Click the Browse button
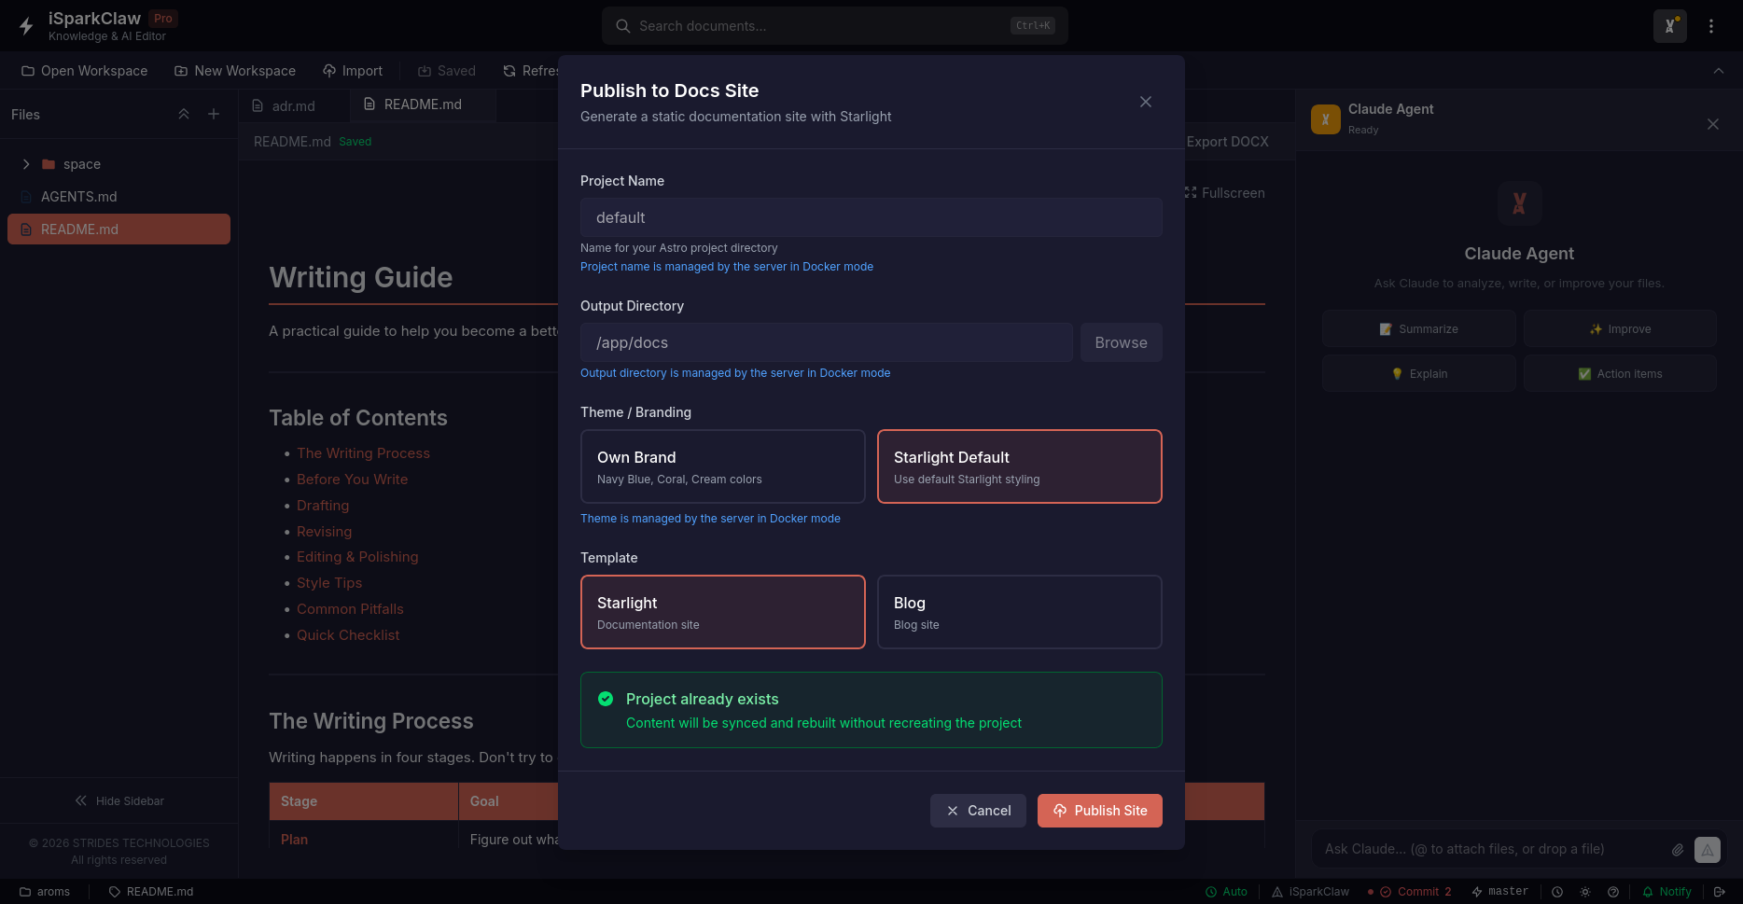Viewport: 1743px width, 904px height. (1122, 342)
